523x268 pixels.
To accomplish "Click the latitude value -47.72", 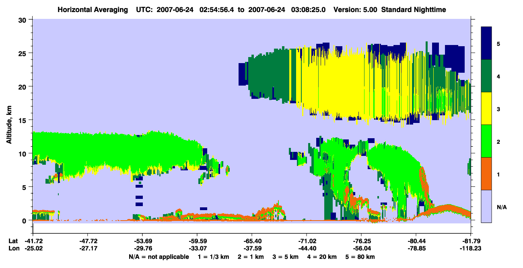I will coord(87,241).
